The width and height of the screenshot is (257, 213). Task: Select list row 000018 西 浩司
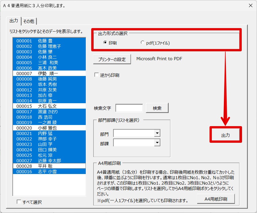pos(49,117)
